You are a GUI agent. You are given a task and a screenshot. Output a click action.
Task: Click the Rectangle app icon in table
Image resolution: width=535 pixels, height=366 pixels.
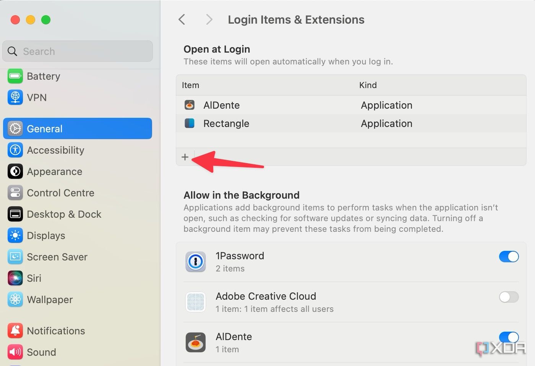(190, 123)
